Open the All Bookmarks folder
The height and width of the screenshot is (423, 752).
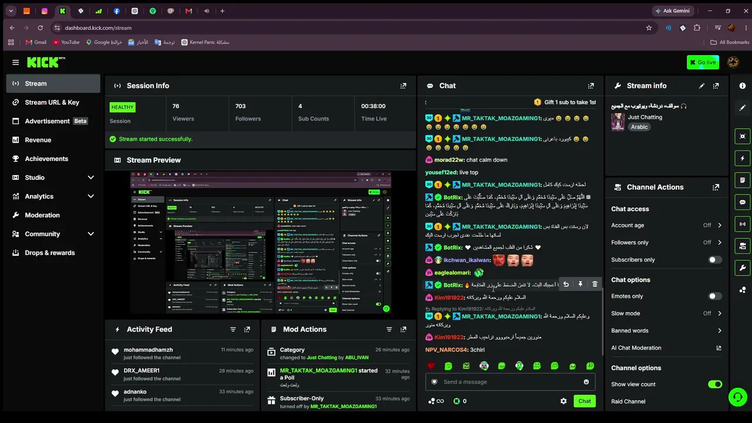point(730,42)
